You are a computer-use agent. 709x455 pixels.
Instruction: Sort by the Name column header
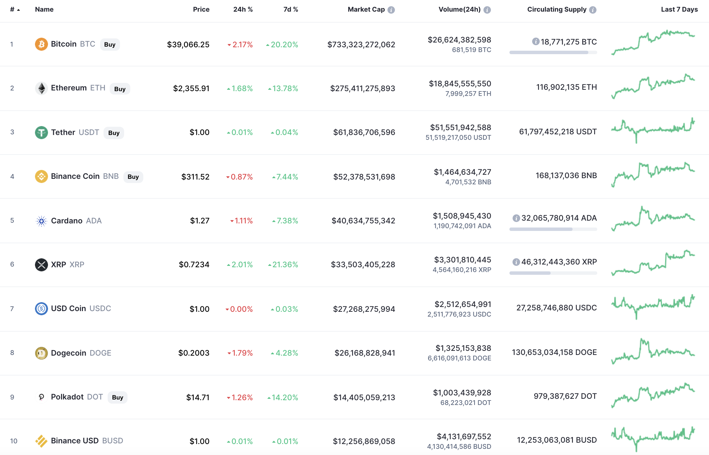44,10
